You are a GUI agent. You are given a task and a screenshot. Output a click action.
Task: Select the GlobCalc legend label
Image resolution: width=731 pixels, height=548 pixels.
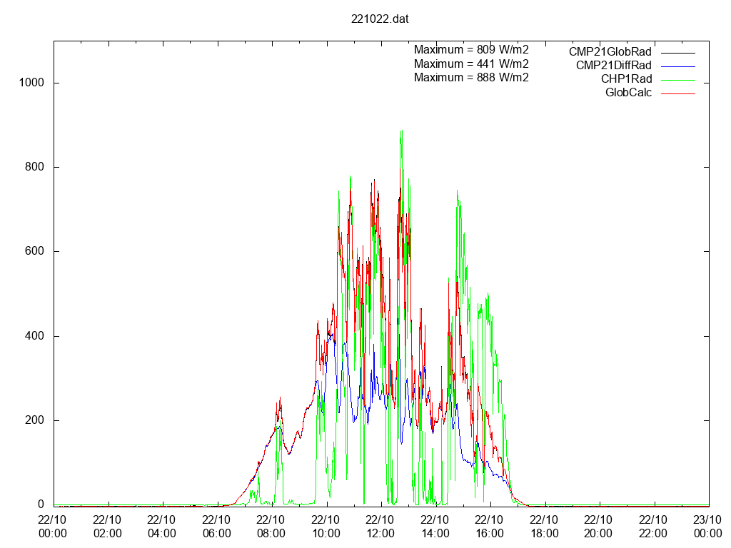pyautogui.click(x=628, y=92)
